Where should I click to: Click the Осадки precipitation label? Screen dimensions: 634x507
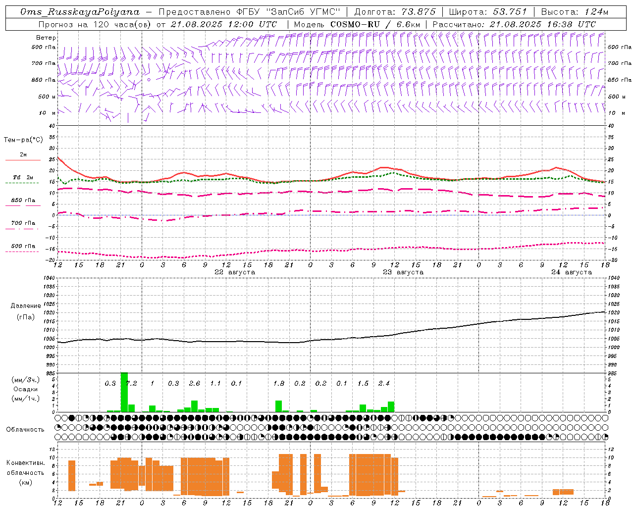[x=25, y=389]
